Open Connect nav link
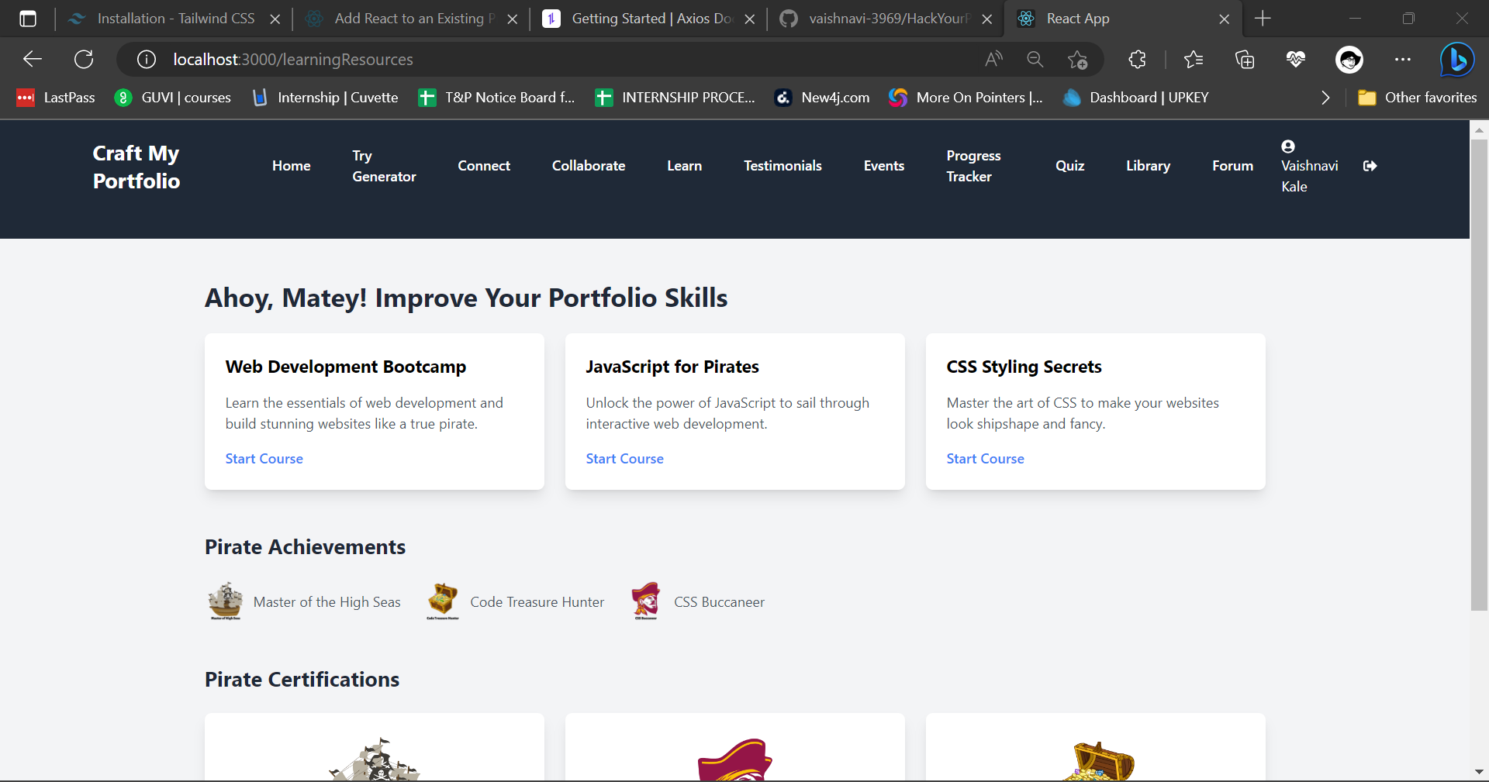This screenshot has width=1489, height=782. click(x=484, y=166)
